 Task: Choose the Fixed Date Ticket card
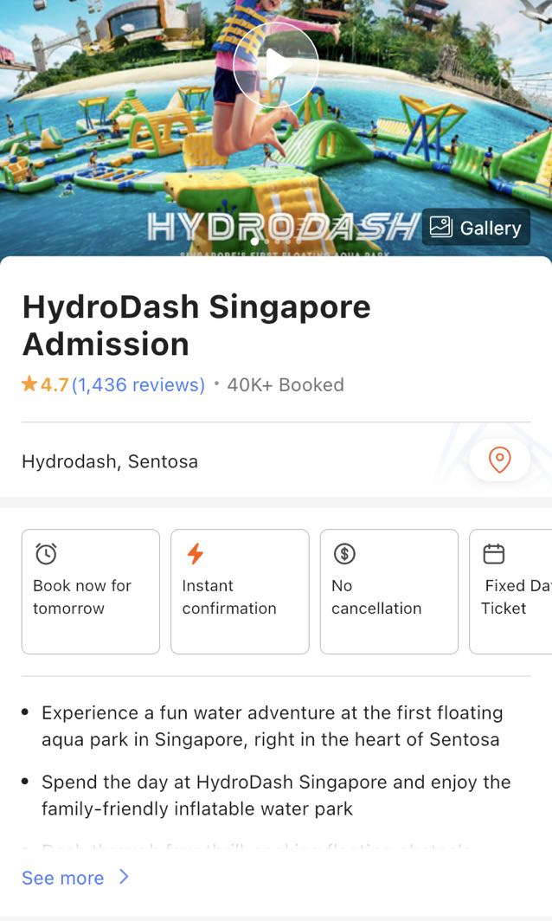point(515,590)
